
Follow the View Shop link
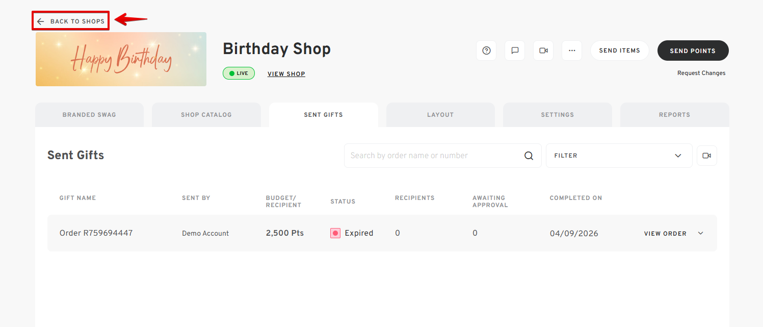click(286, 74)
